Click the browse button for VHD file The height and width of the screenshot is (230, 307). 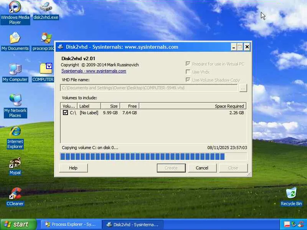(x=243, y=88)
